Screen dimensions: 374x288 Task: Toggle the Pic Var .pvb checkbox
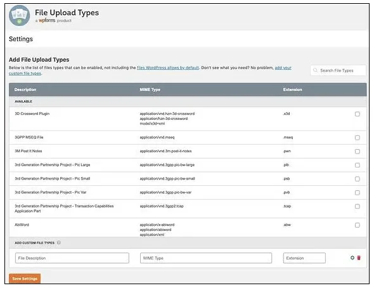point(357,193)
